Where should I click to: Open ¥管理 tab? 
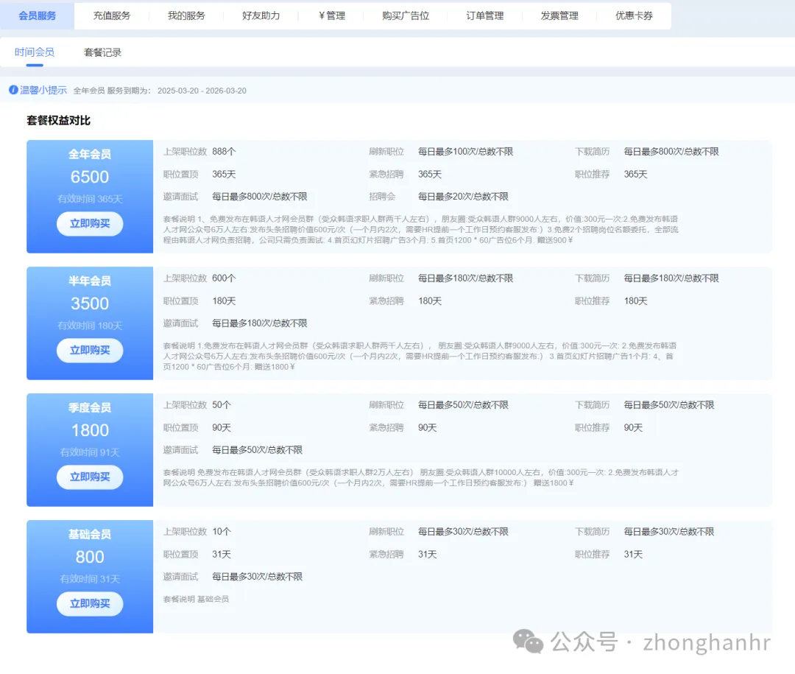pos(331,15)
